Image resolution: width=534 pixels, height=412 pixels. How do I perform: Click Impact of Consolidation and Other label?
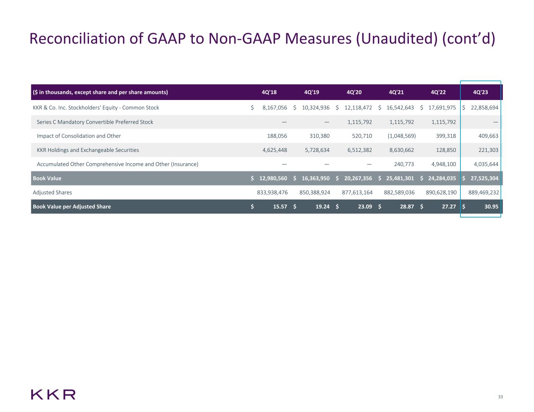click(x=79, y=136)
